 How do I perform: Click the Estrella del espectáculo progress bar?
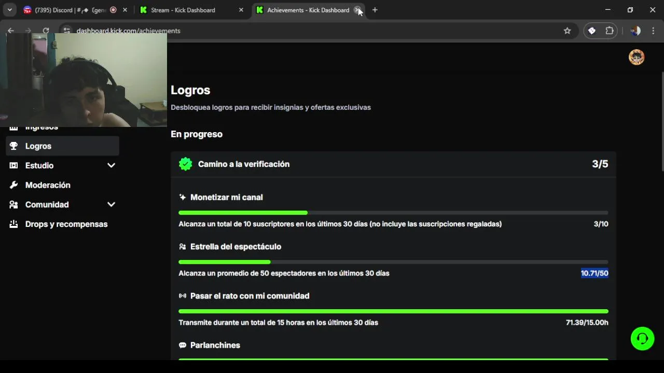(393, 262)
